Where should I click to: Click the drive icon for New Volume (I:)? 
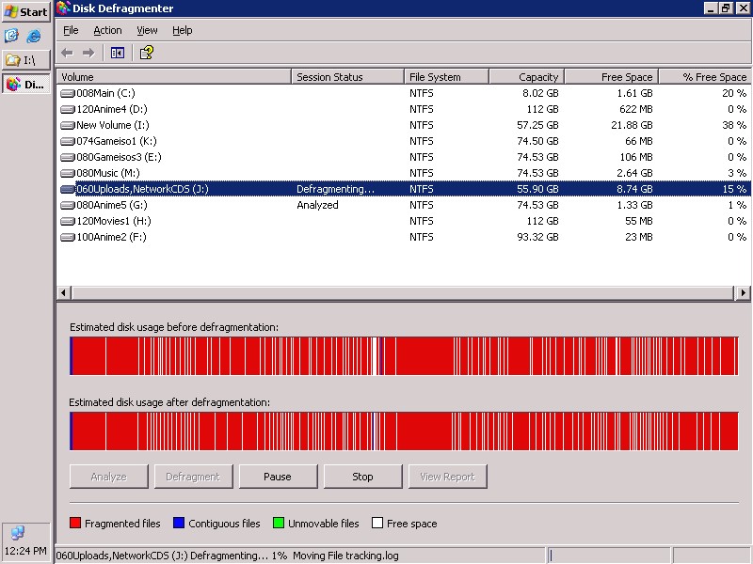click(68, 126)
